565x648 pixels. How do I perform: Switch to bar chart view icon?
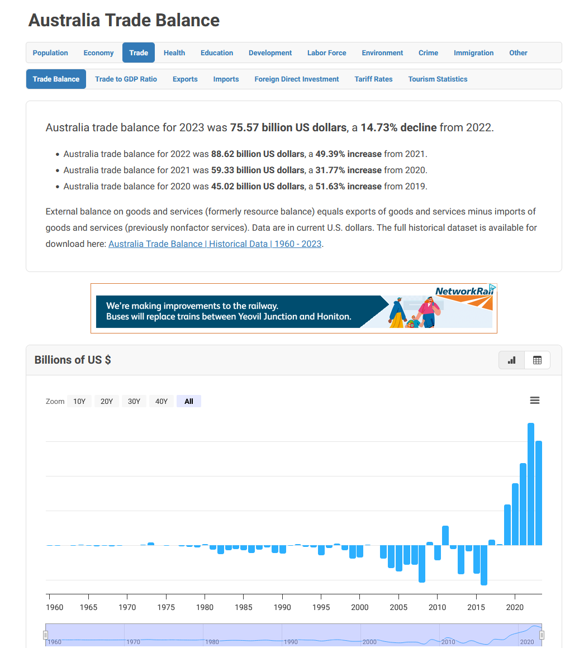(511, 360)
